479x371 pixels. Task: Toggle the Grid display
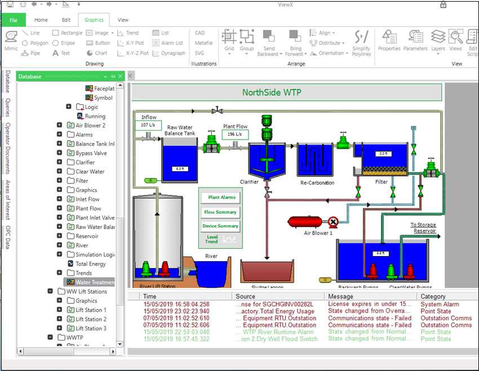tap(228, 38)
